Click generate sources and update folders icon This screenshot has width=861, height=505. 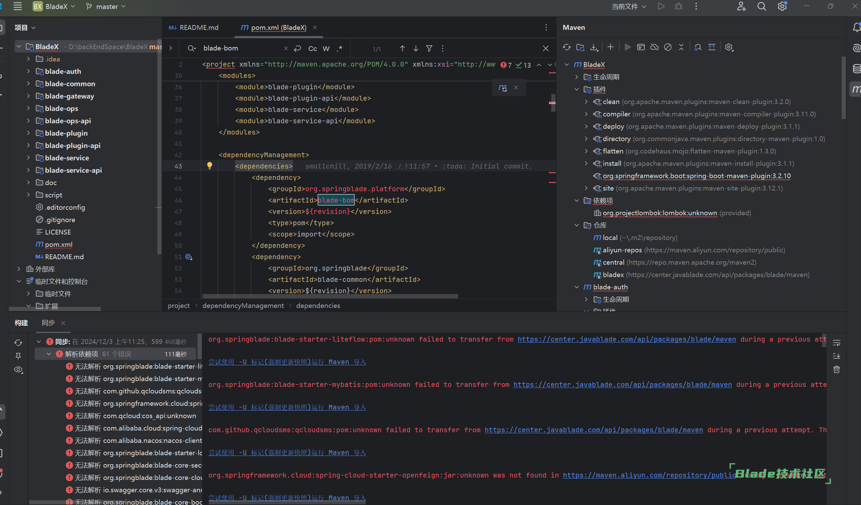581,47
